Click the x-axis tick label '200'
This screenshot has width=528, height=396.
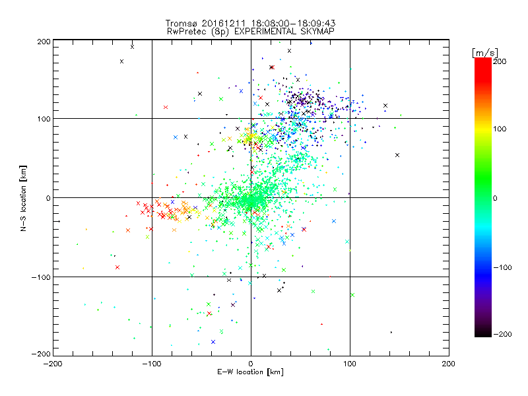coord(449,364)
